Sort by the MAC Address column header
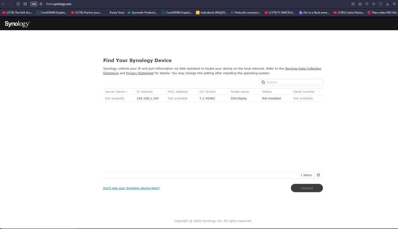Screen dimensions: 398x229 (181, 92)
